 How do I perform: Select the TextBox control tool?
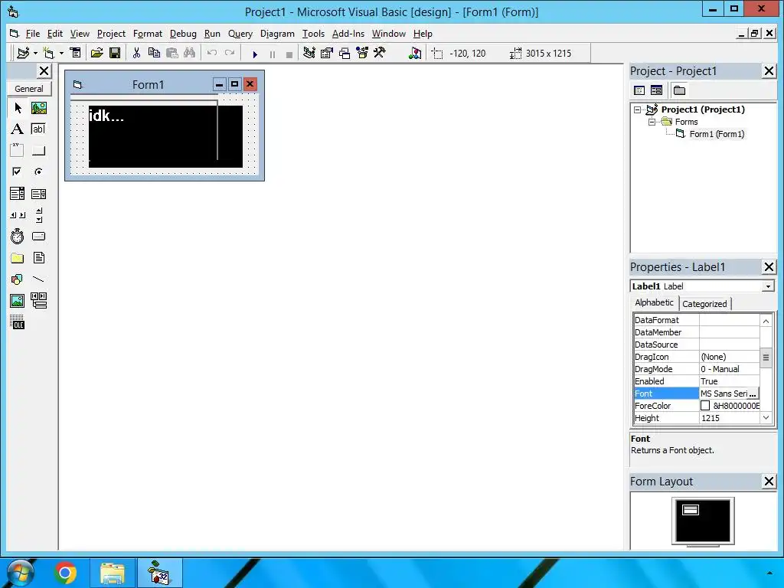coord(39,129)
